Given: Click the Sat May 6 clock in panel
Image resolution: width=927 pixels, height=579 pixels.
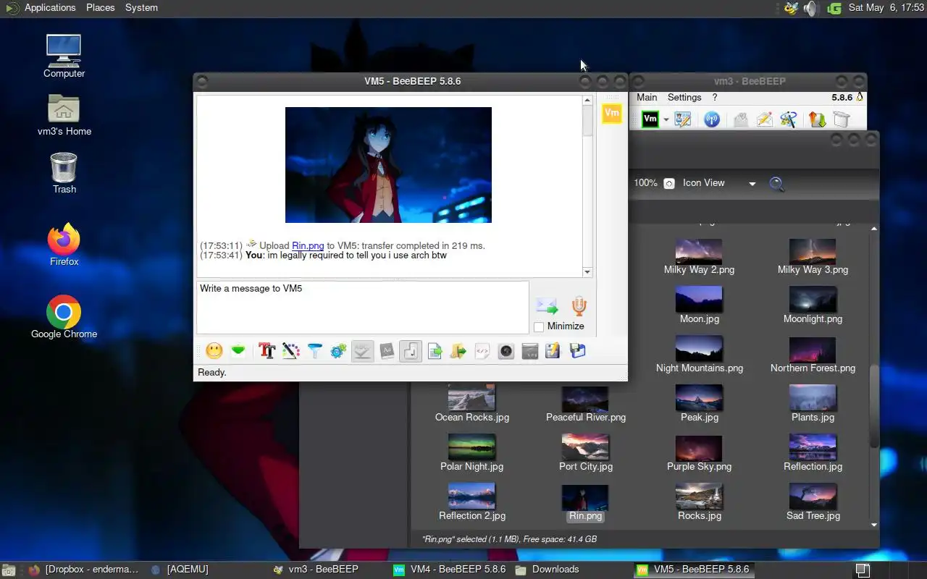Looking at the screenshot, I should (886, 8).
